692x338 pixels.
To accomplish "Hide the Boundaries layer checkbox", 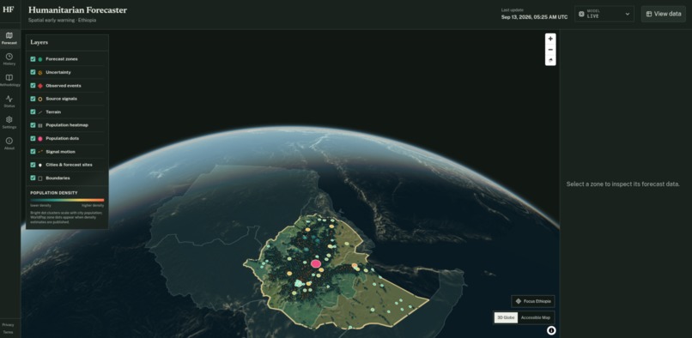I will (33, 178).
